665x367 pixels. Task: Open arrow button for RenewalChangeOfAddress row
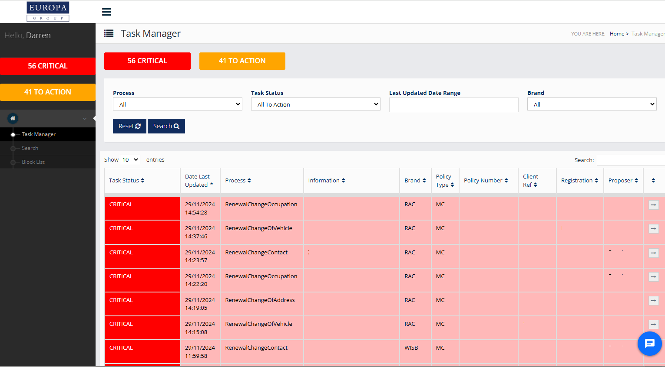(x=653, y=300)
